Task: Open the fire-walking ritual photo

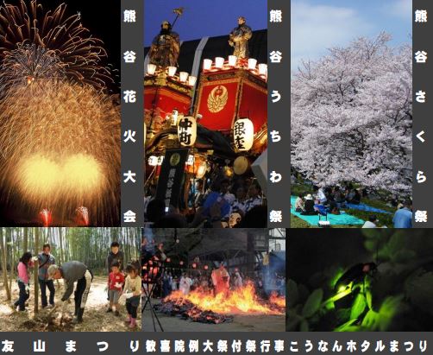Action: click(x=214, y=280)
